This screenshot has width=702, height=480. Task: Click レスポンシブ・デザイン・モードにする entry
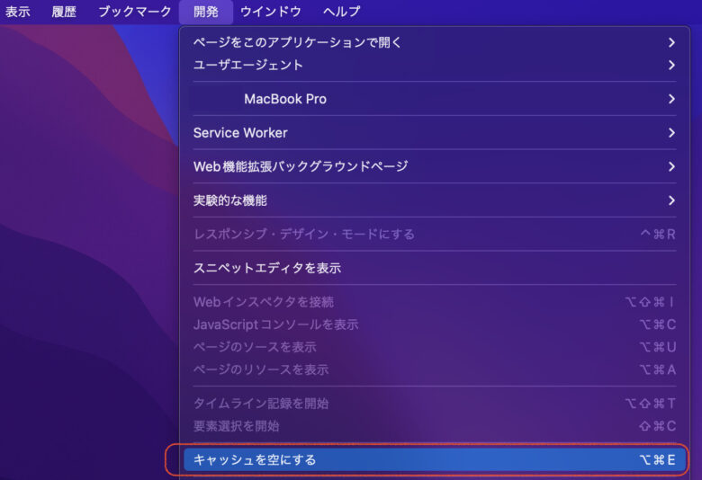coord(435,234)
